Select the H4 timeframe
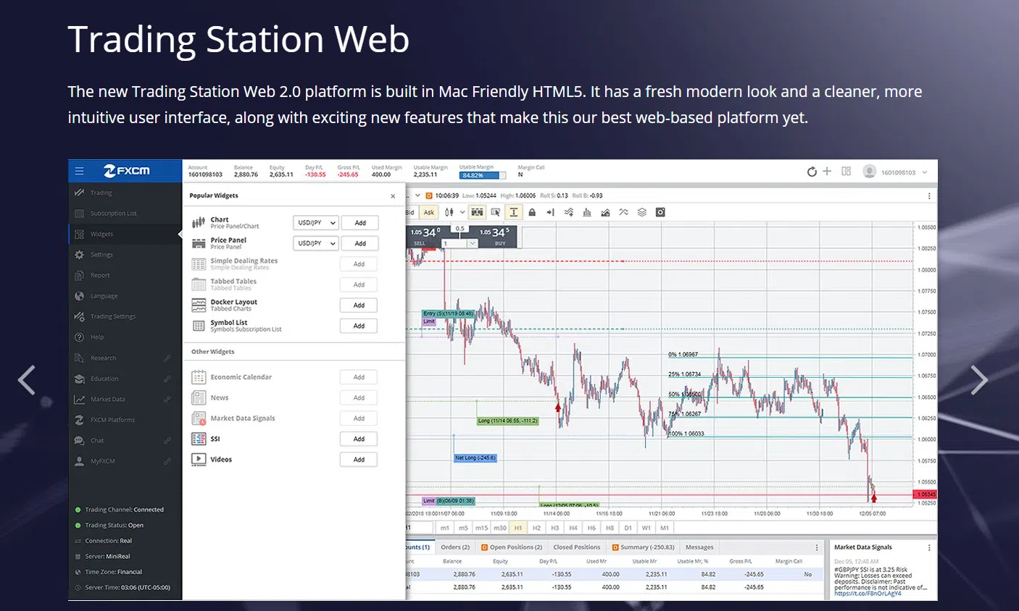The image size is (1019, 611). [x=573, y=528]
